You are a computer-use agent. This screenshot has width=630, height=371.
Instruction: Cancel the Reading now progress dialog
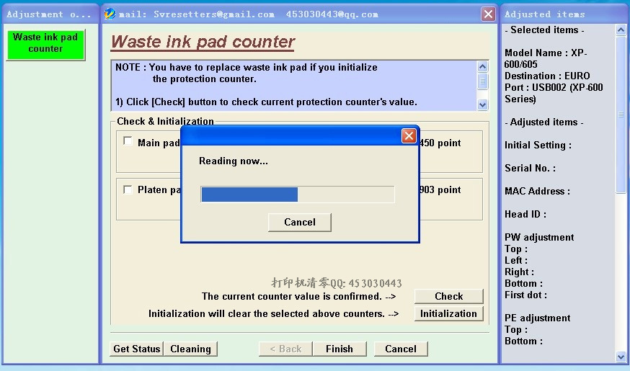[300, 222]
